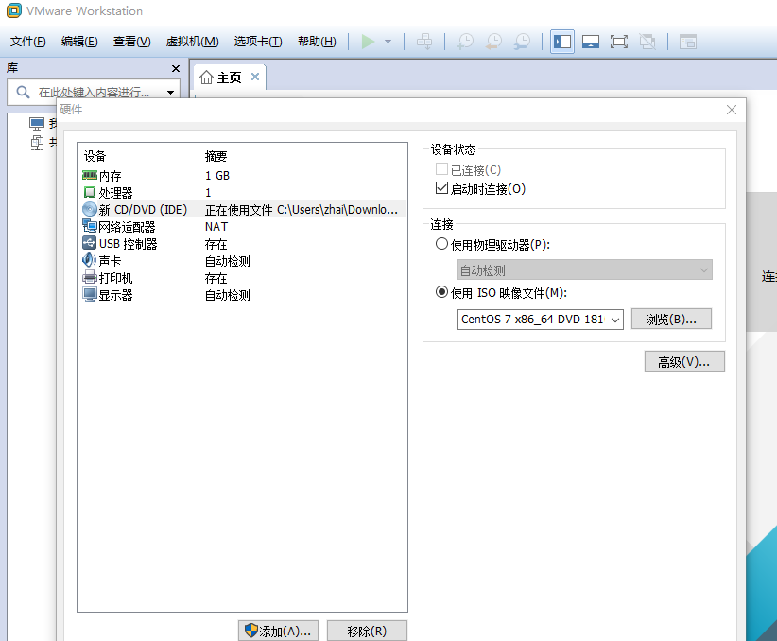
Task: Click the display monitor icon
Action: click(x=90, y=294)
